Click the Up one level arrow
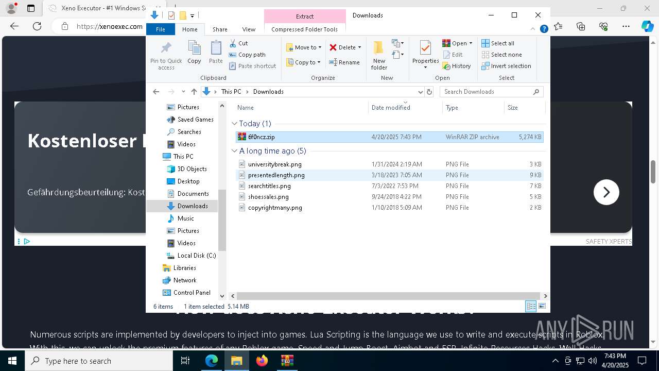659x371 pixels. point(194,92)
